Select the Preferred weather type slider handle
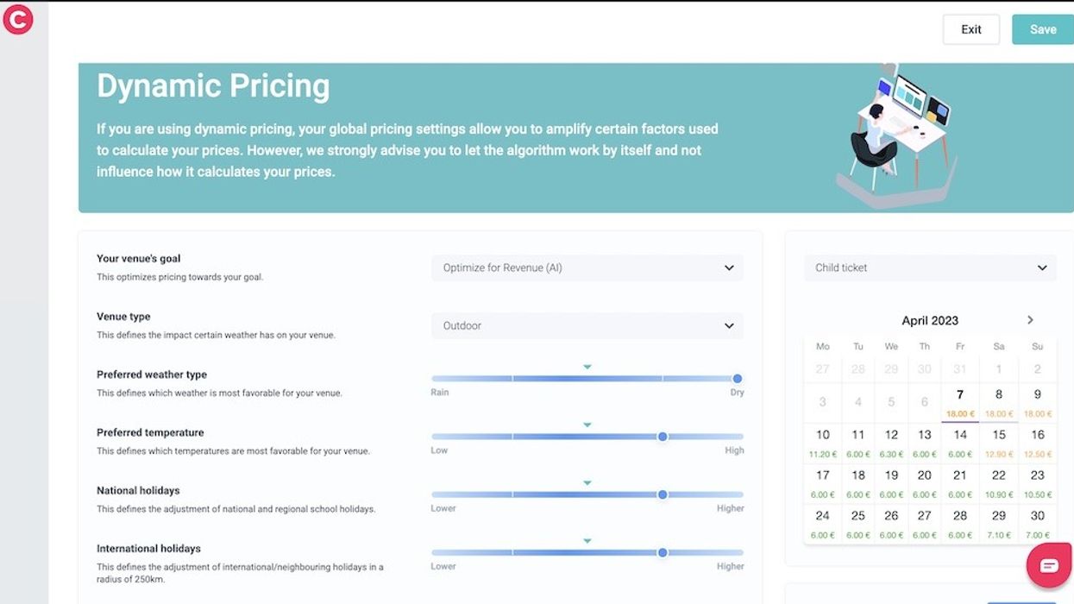1074x604 pixels. 737,378
